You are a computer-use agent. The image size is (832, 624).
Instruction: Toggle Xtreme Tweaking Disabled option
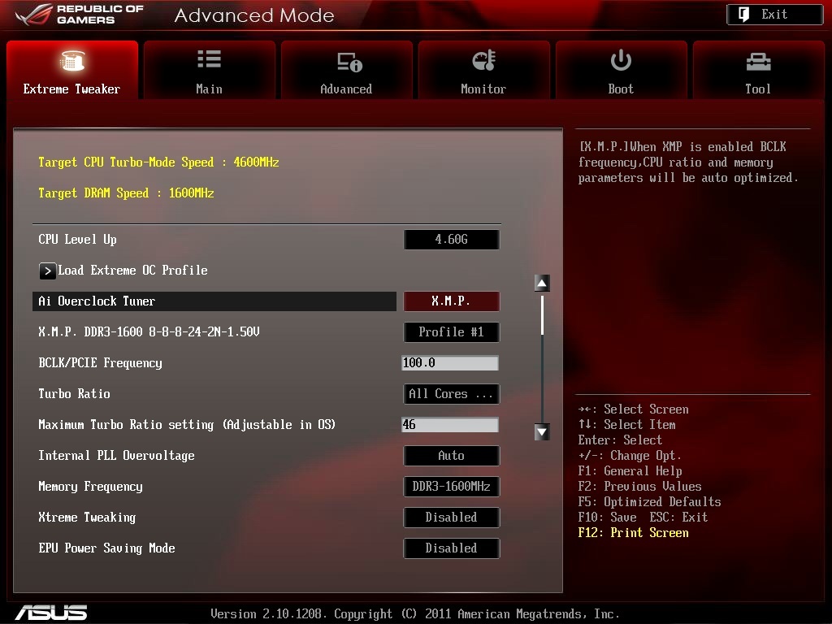coord(452,517)
